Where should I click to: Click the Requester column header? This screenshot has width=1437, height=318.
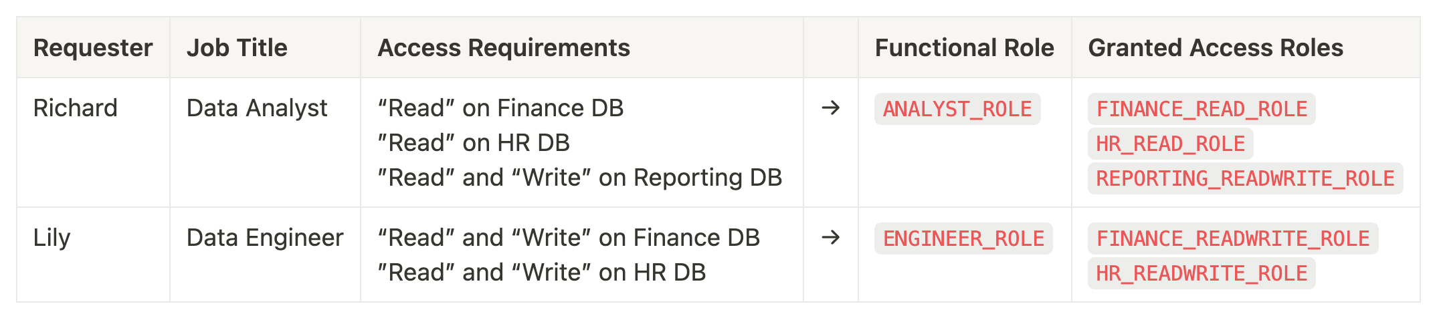tap(93, 48)
